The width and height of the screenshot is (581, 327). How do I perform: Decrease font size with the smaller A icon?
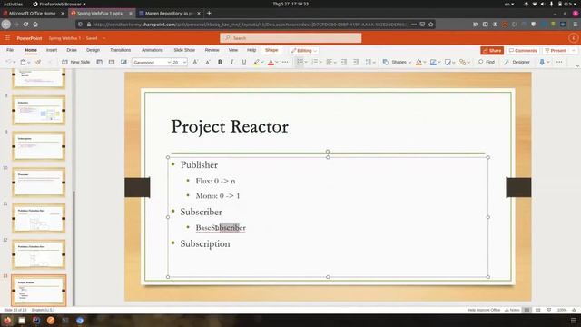coord(208,63)
